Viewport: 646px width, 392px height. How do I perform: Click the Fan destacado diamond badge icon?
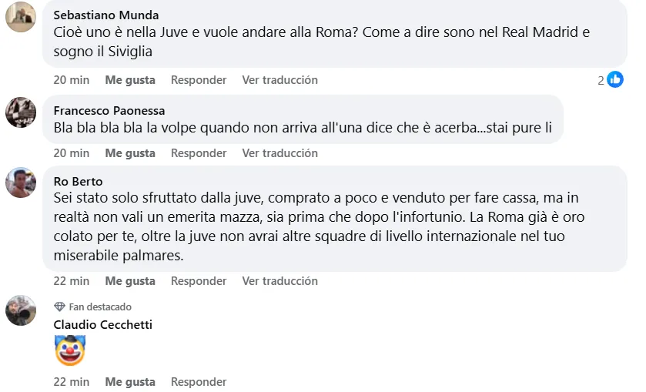59,307
